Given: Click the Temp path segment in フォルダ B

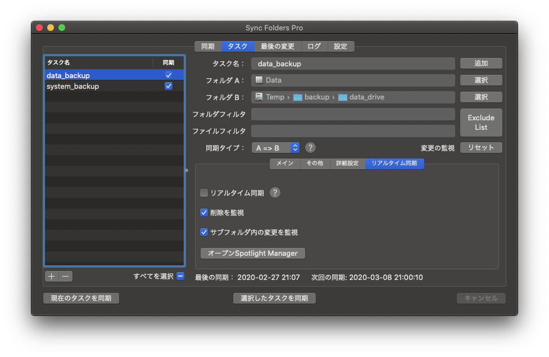Looking at the screenshot, I should point(275,97).
